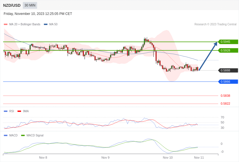Viewport: 239px width, 162px height.
Task: Click the 0.5822 support level label
Action: [x=226, y=103]
